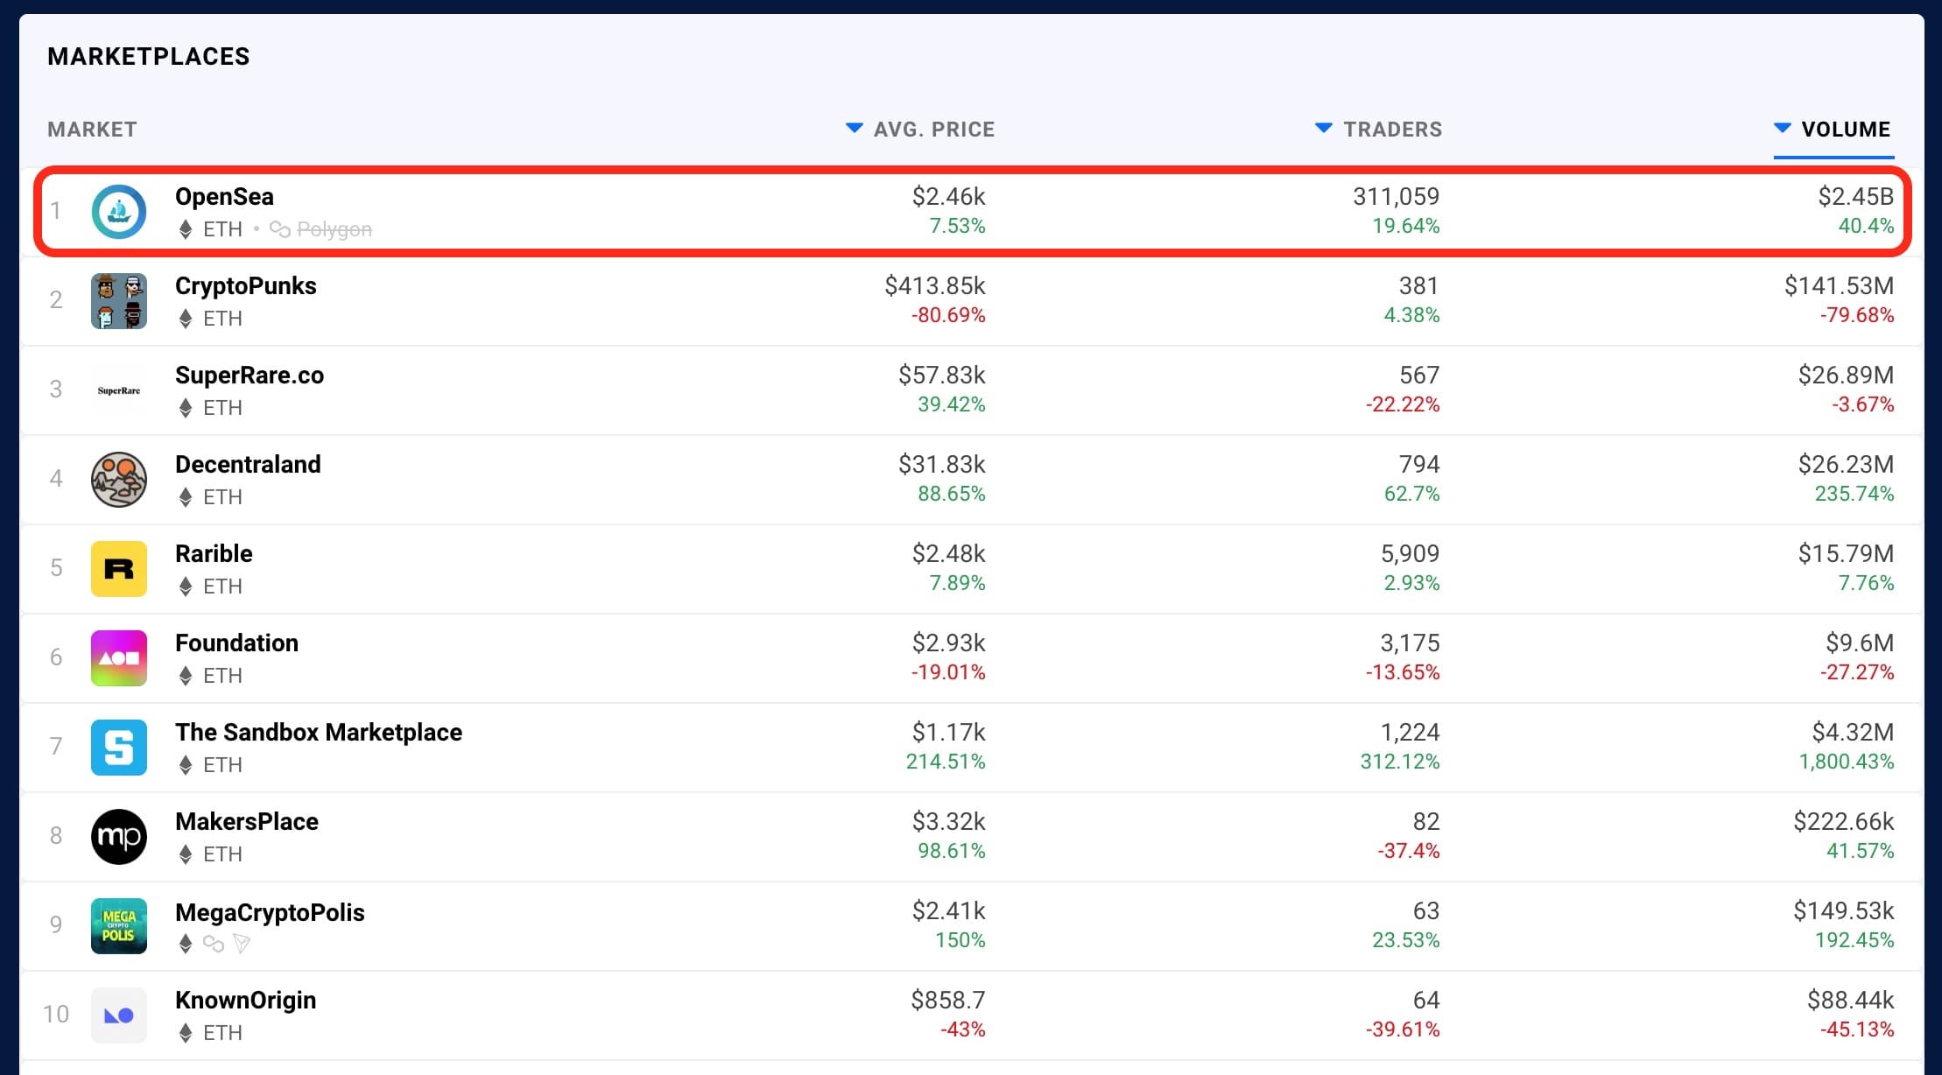Click the OpenSea logo icon
The width and height of the screenshot is (1942, 1075).
(119, 212)
